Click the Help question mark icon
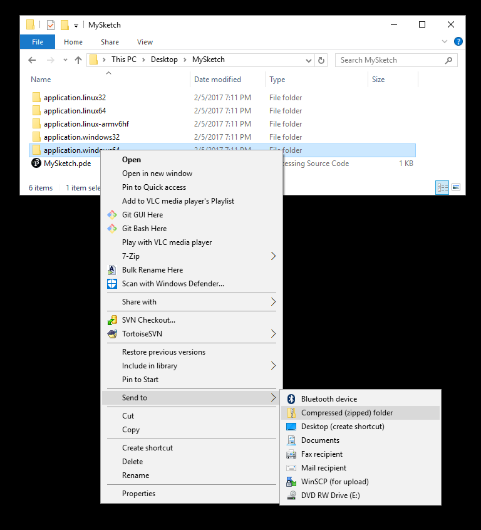The height and width of the screenshot is (530, 481). pos(458,41)
